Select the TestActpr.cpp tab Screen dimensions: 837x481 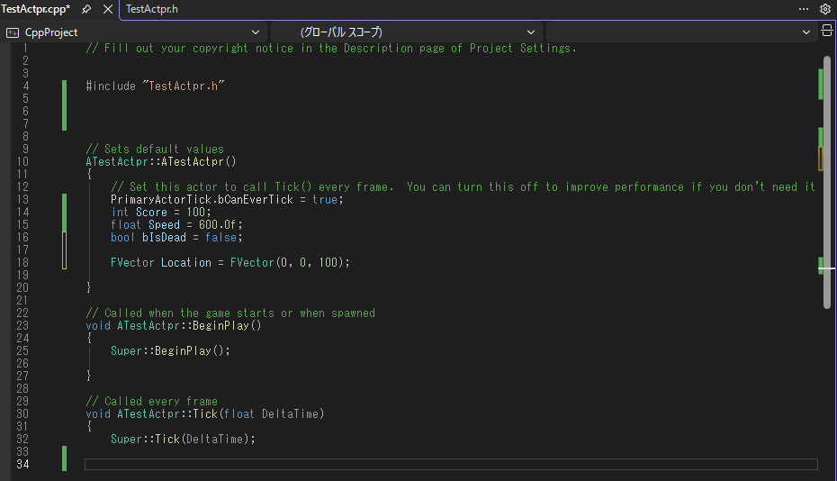point(36,9)
